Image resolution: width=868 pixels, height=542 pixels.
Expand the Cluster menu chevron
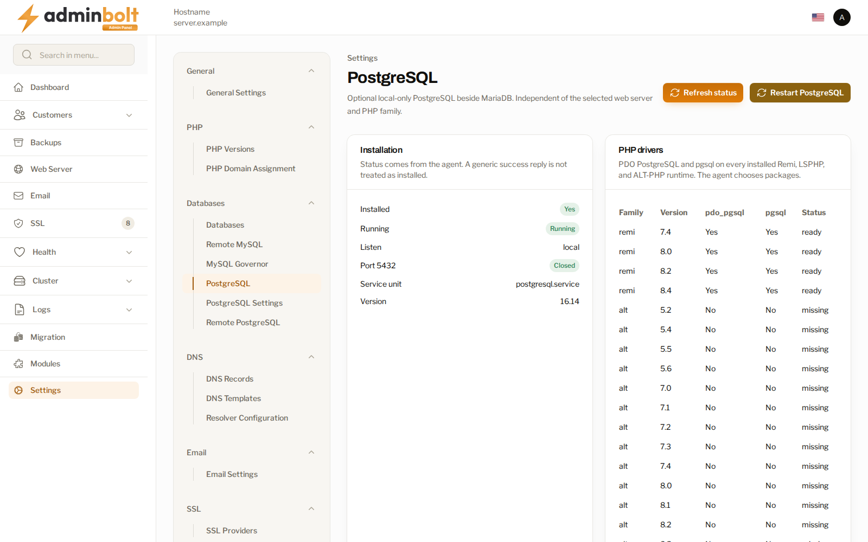129,281
